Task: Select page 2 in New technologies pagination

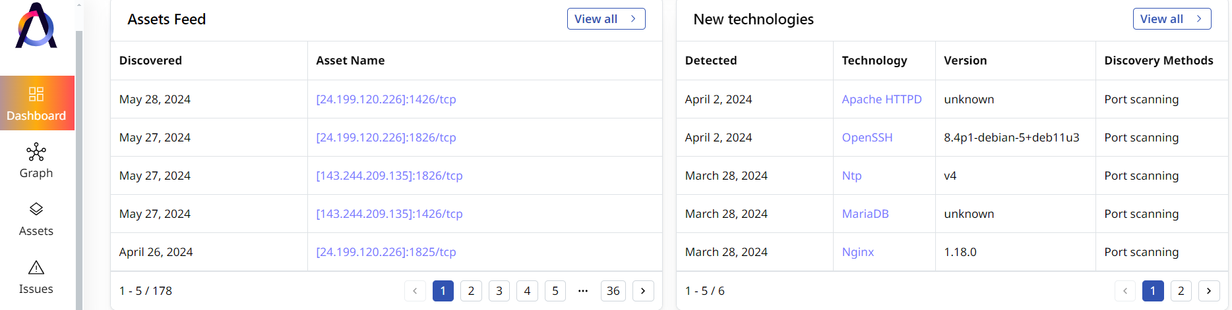Action: pos(1181,291)
